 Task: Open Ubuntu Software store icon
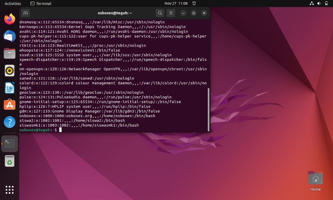coord(10,105)
